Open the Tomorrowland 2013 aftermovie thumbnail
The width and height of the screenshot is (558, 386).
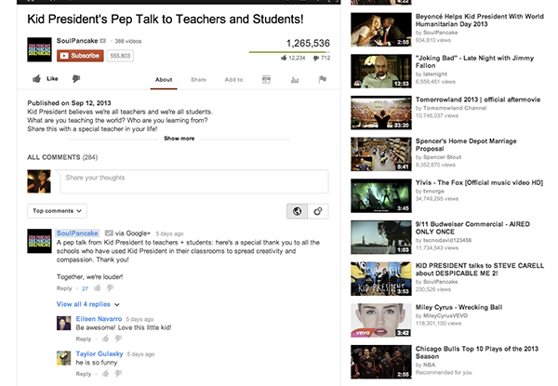(x=381, y=113)
